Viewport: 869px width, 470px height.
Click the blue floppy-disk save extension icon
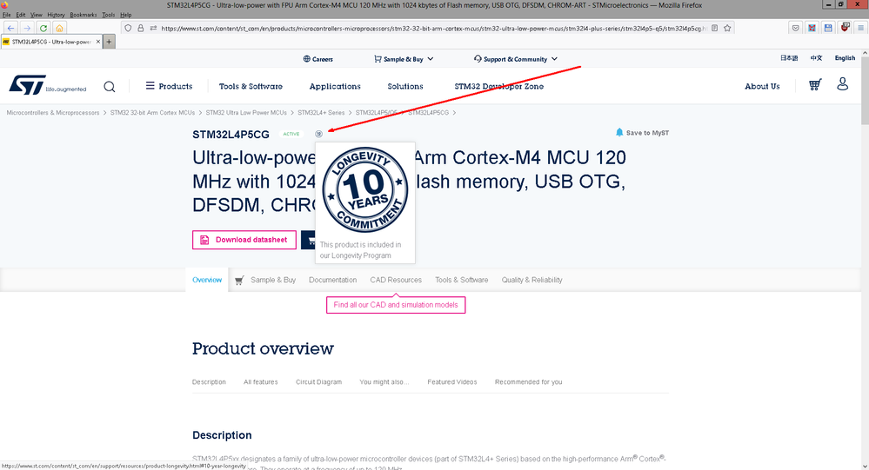[828, 28]
